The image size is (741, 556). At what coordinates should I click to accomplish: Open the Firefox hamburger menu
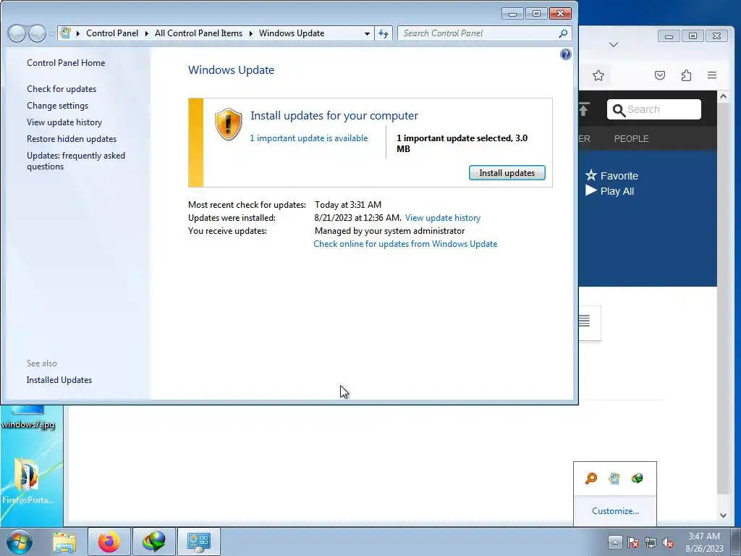[712, 75]
